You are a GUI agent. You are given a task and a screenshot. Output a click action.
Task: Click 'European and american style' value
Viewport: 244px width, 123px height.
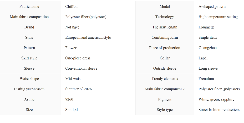(x=88, y=37)
